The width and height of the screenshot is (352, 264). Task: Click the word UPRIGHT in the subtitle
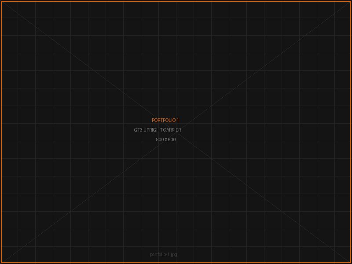(x=153, y=130)
